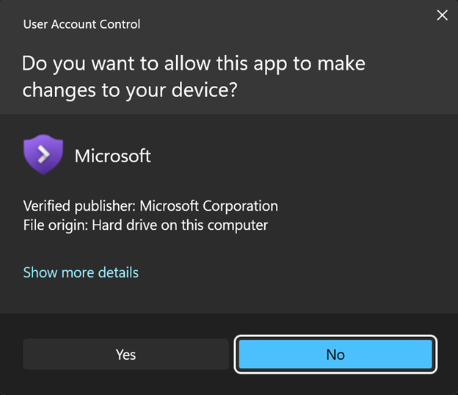
Task: Click the Verified publisher label text
Action: point(79,206)
